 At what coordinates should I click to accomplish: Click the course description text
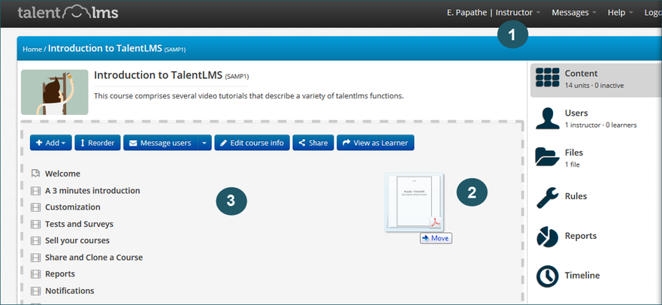coord(249,95)
